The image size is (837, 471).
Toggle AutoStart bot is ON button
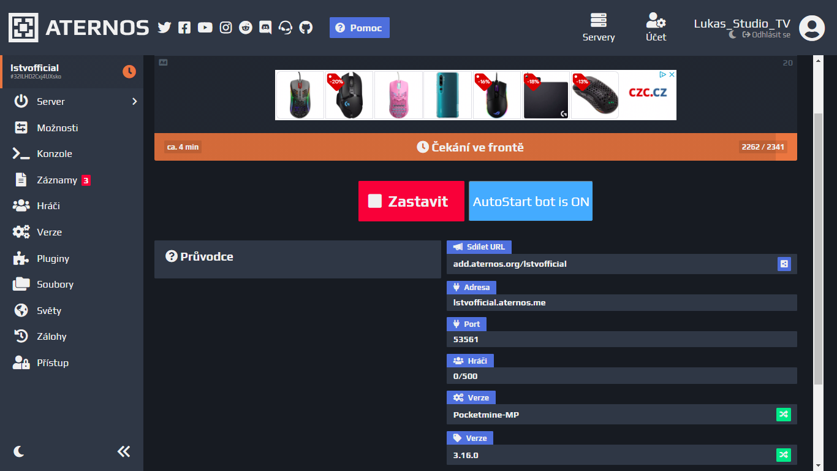tap(531, 201)
